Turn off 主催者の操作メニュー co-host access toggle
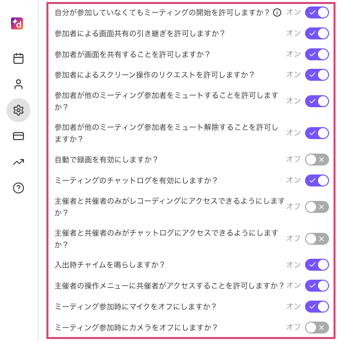Image resolution: width=344 pixels, height=341 pixels. click(317, 286)
